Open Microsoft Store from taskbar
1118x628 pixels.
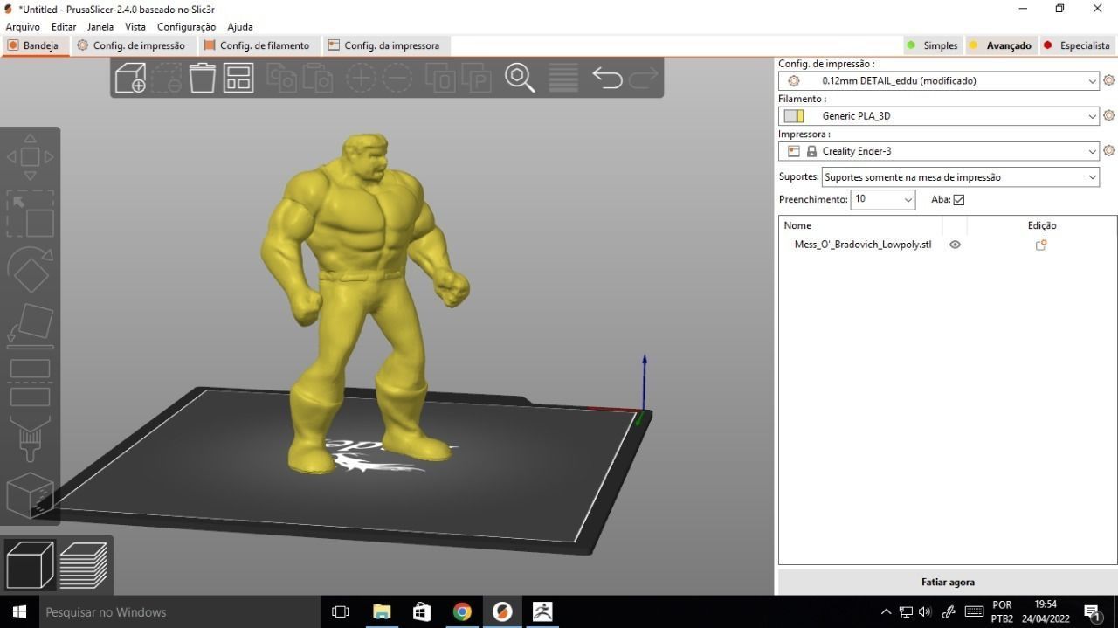pyautogui.click(x=422, y=611)
